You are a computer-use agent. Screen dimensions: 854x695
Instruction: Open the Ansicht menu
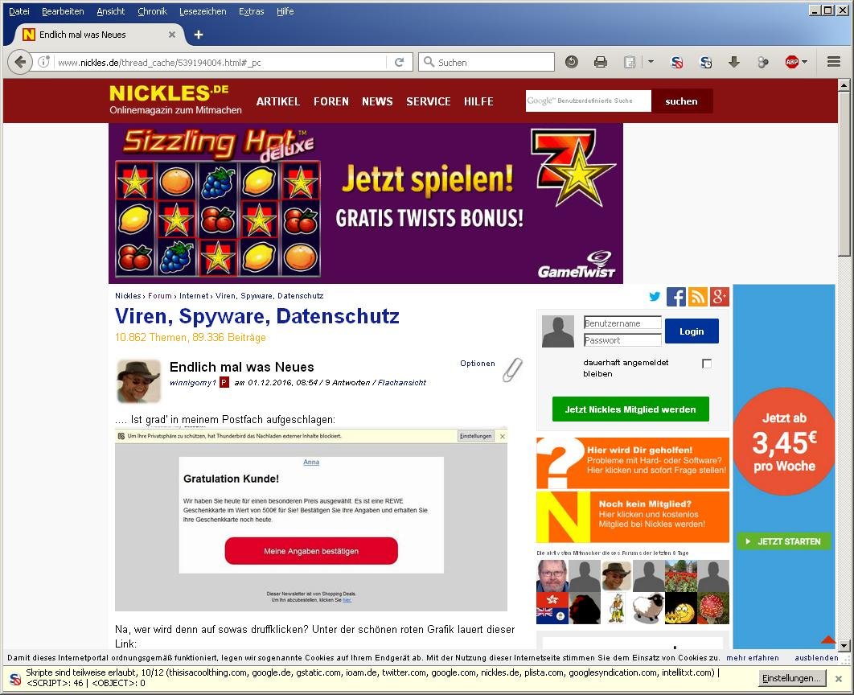coord(110,11)
